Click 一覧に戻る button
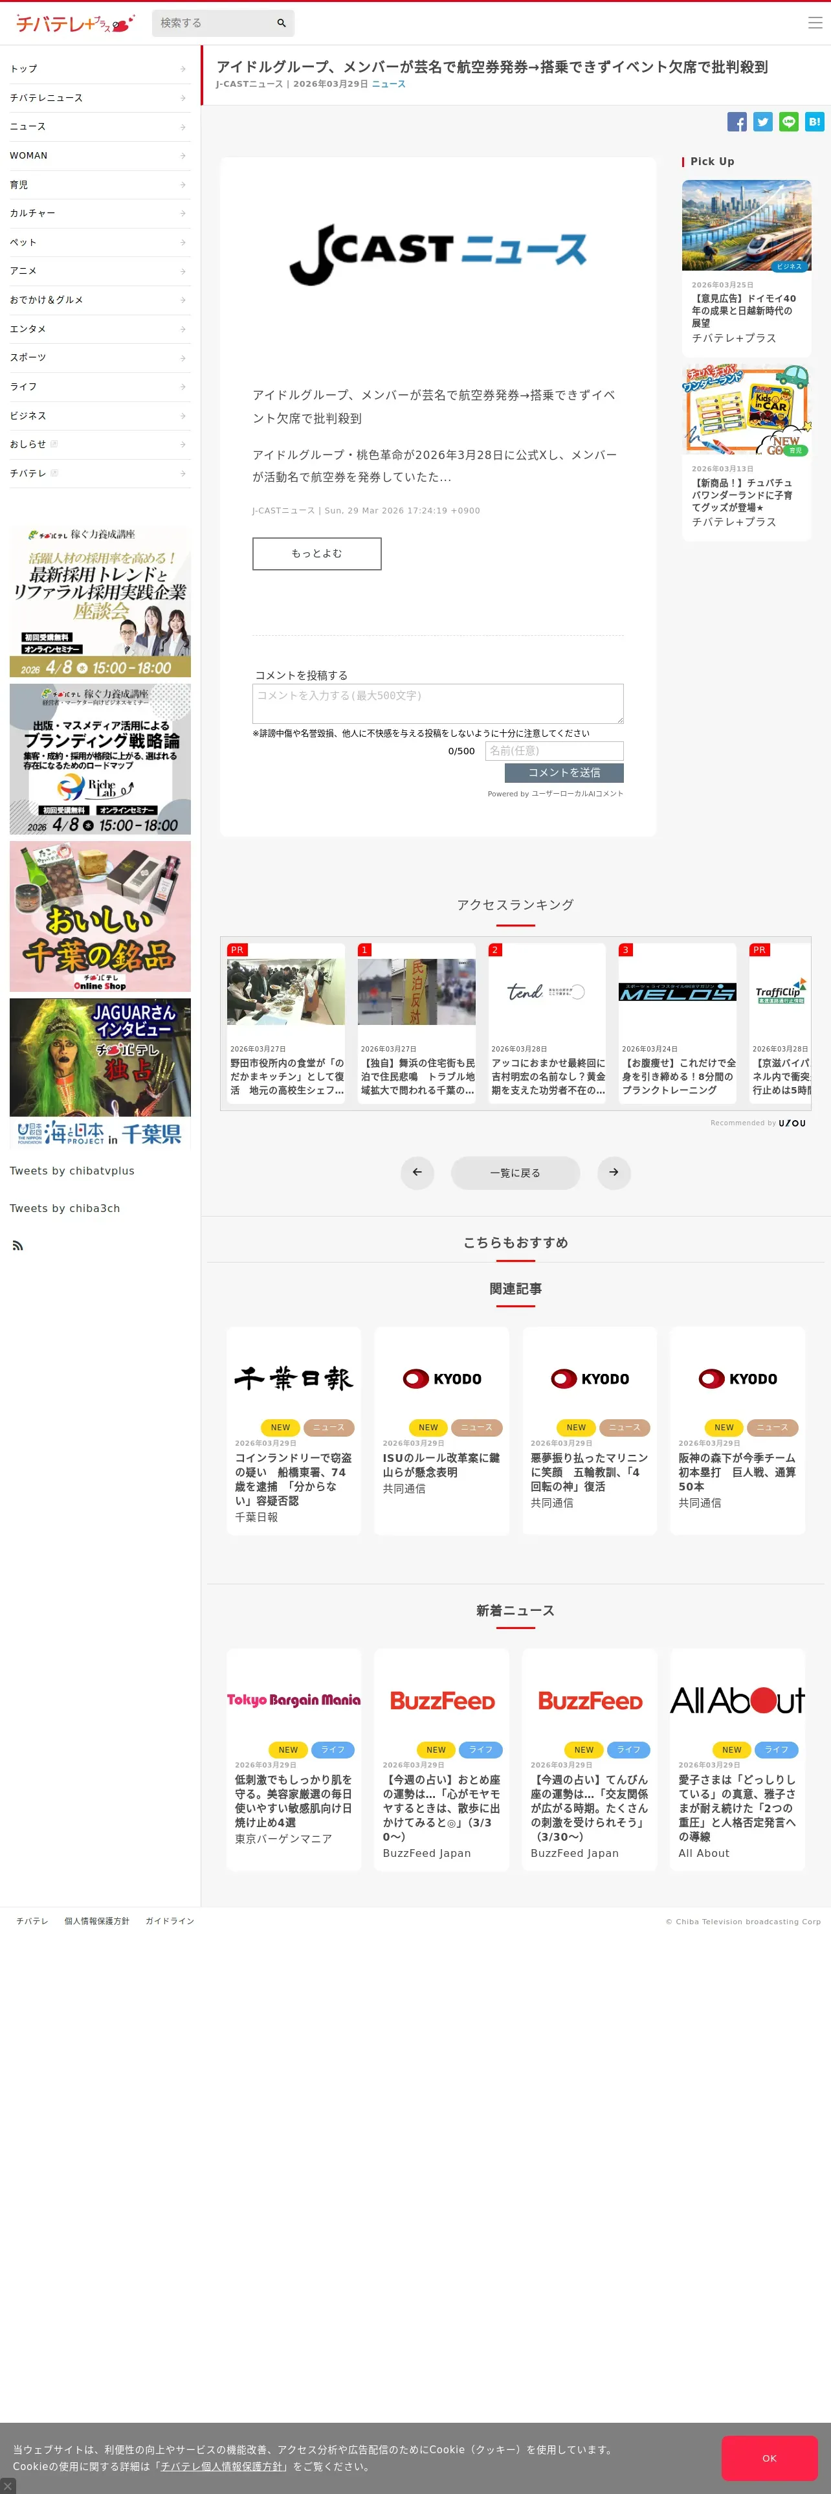831x2494 pixels. [515, 1173]
